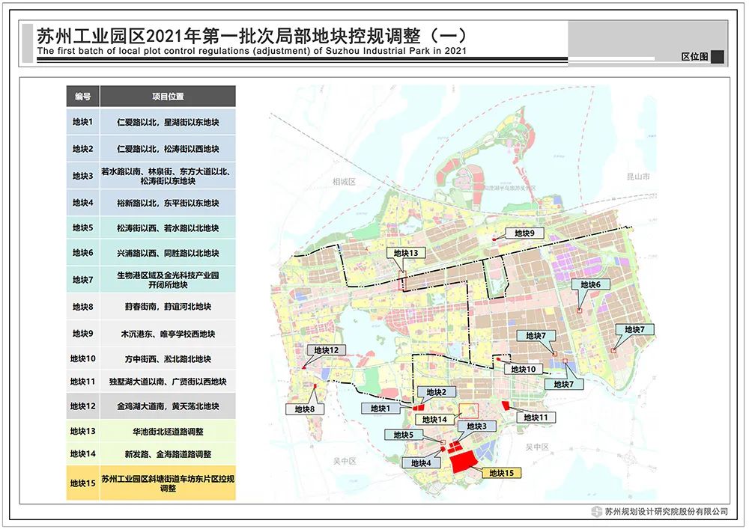Select the 地块5 cell in the table
The width and height of the screenshot is (749, 529).
point(82,228)
